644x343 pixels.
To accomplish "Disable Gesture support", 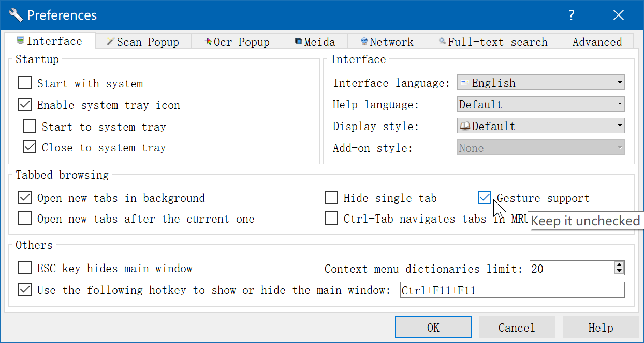I will point(484,197).
